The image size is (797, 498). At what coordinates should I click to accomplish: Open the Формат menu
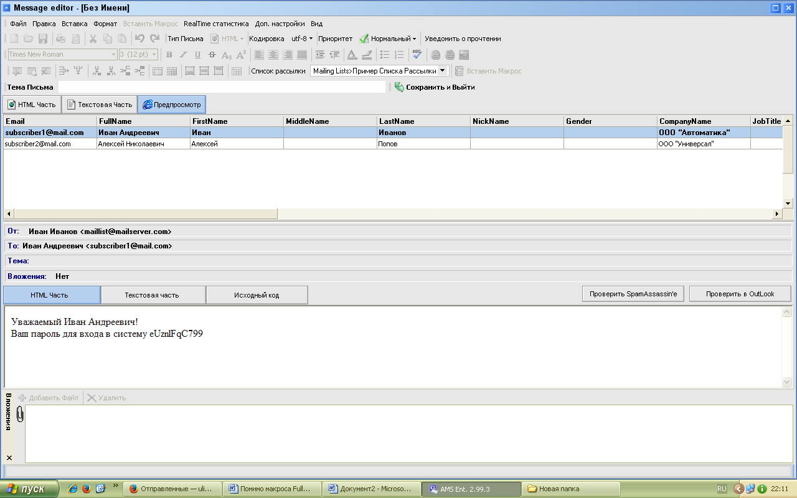[105, 24]
